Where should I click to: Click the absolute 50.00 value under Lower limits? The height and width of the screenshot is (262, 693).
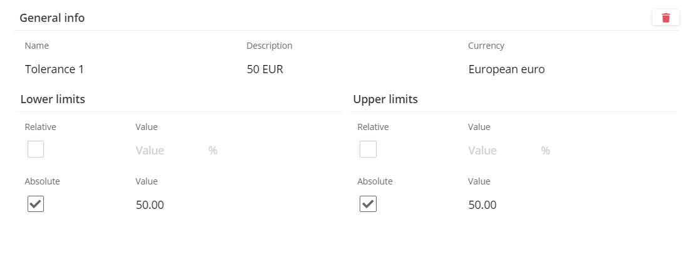point(150,205)
